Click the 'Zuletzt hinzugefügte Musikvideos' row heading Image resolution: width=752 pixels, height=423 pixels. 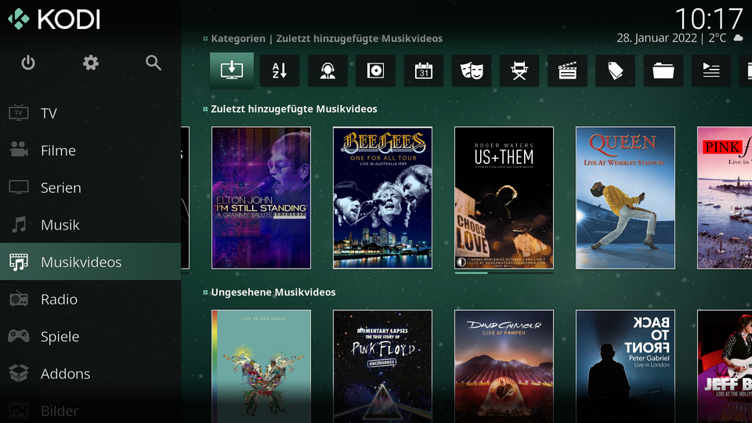click(294, 109)
